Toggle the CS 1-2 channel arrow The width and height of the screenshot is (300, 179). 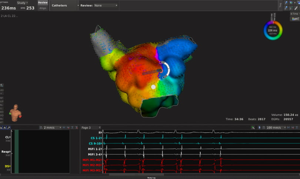coord(101,138)
